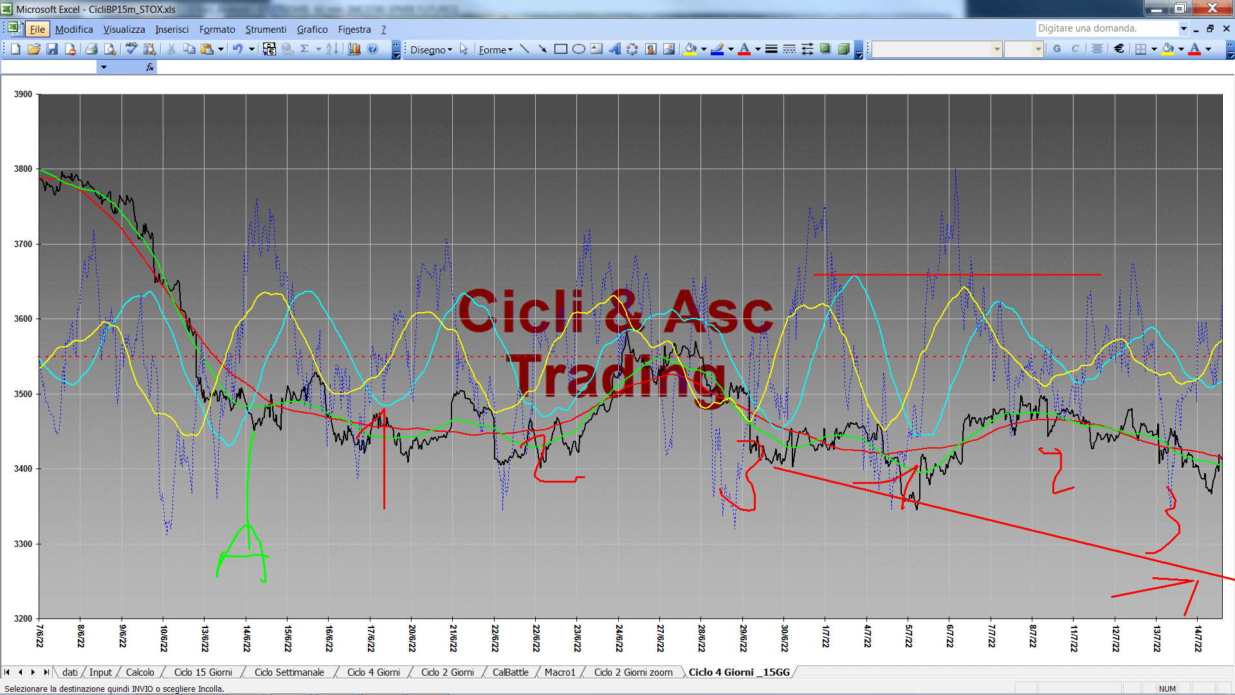Open the Grafico menu
The width and height of the screenshot is (1235, 695).
[312, 30]
